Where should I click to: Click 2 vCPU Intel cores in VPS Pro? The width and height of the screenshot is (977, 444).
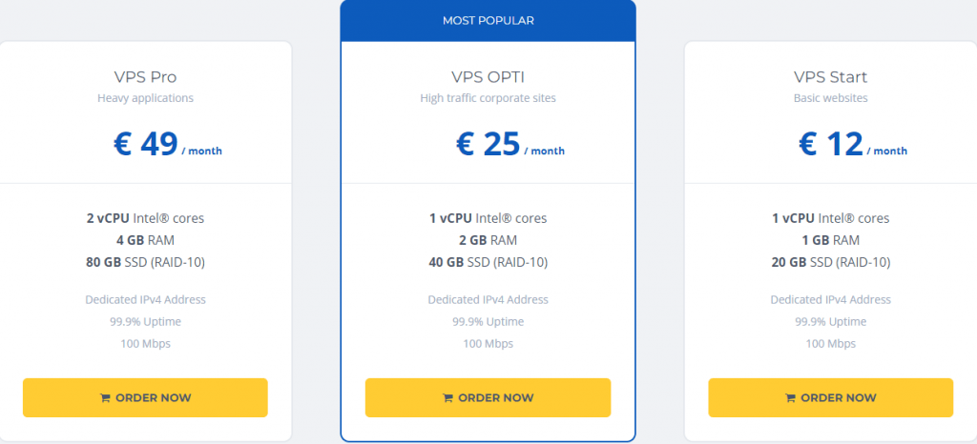click(145, 218)
